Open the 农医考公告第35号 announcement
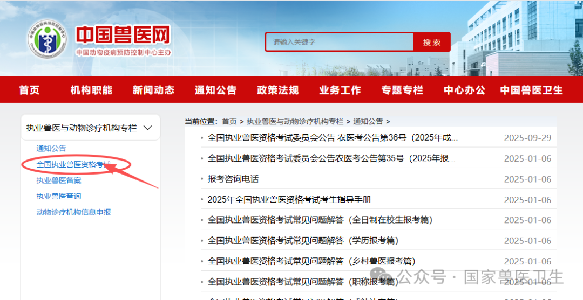 click(331, 158)
